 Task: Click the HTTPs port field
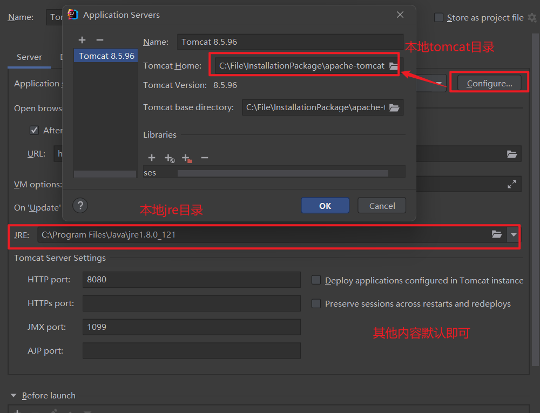tap(192, 303)
